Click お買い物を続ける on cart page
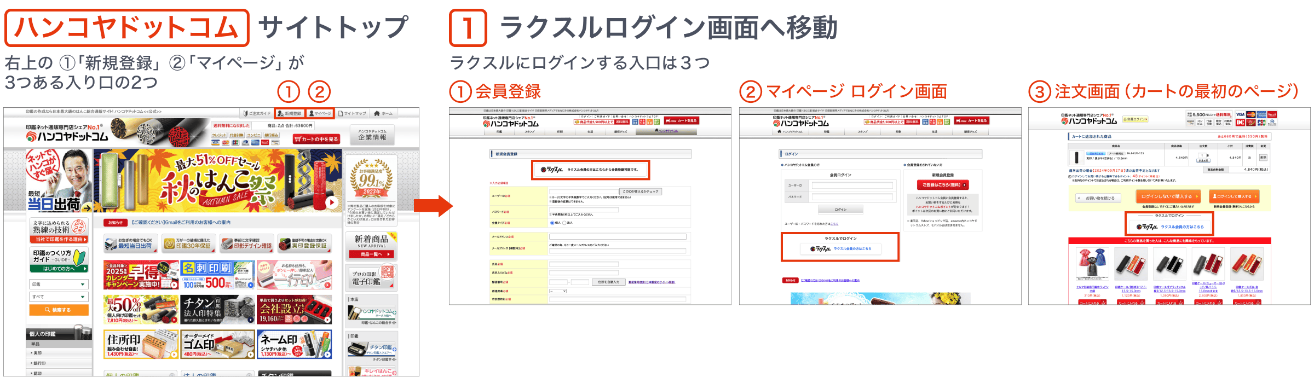The image size is (1314, 383). [x=1098, y=198]
